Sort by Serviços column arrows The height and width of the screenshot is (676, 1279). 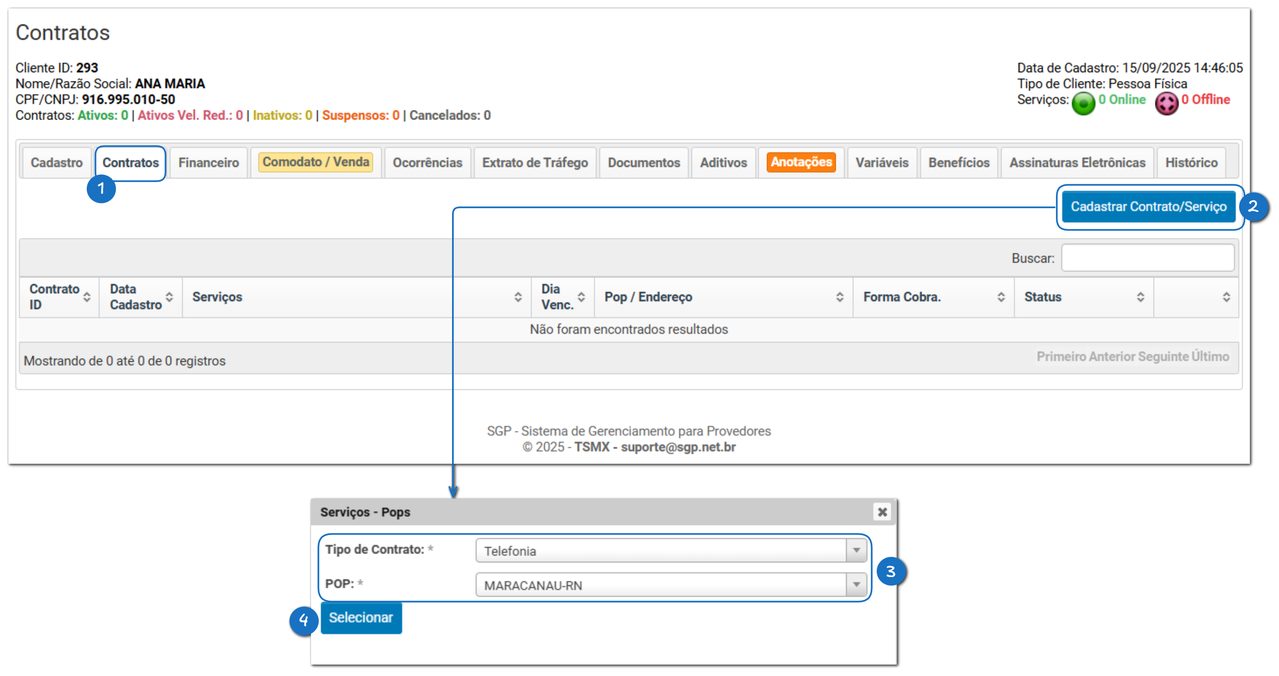click(518, 297)
